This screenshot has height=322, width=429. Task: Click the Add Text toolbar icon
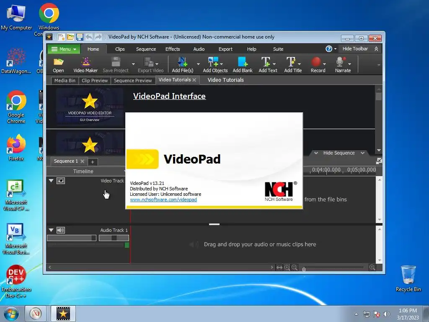(x=266, y=65)
